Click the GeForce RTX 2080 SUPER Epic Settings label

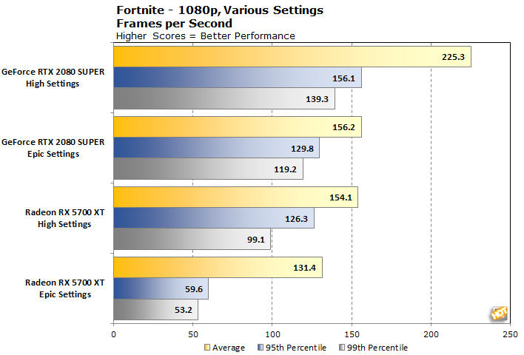point(53,148)
